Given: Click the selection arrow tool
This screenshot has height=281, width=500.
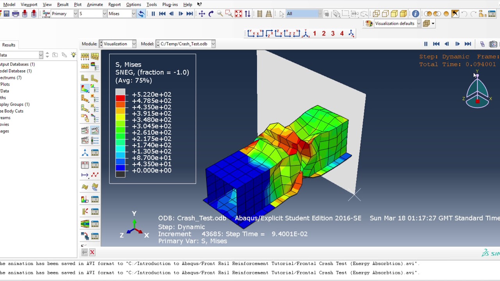Looking at the screenshot, I should [282, 14].
